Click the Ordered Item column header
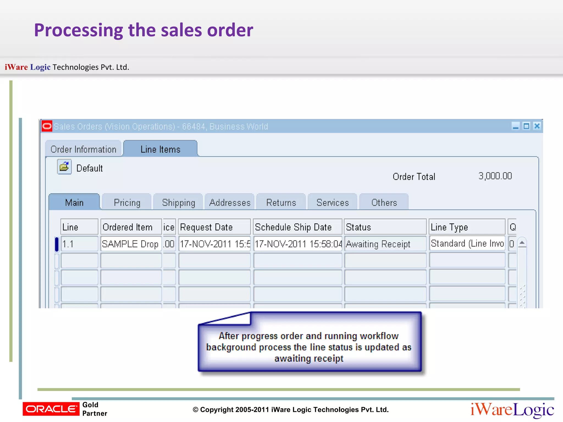Viewport: 563px width, 422px height. pyautogui.click(x=131, y=227)
